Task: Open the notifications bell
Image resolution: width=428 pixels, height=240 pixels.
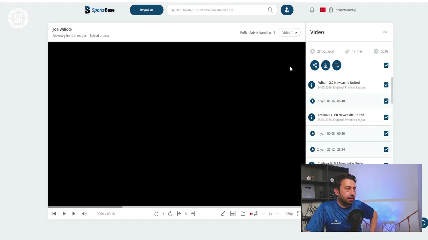Action: pos(312,10)
